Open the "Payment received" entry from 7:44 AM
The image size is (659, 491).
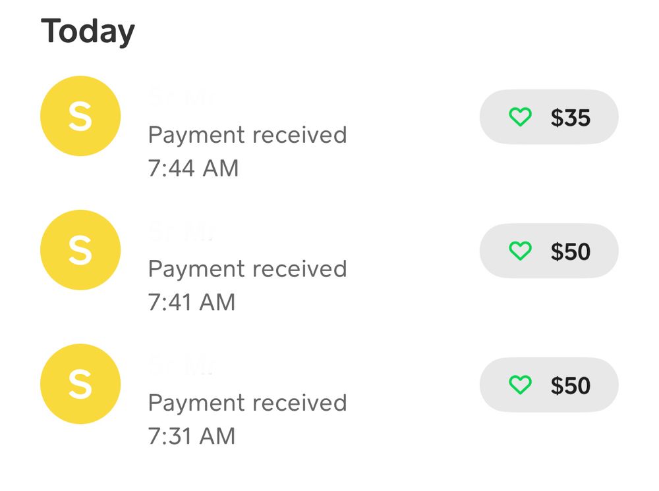(x=247, y=135)
